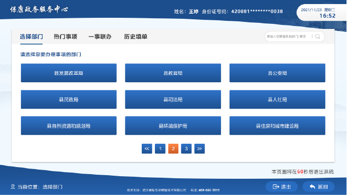The image size is (347, 195).
Task: Select the 县司法局 department
Action: pyautogui.click(x=173, y=100)
